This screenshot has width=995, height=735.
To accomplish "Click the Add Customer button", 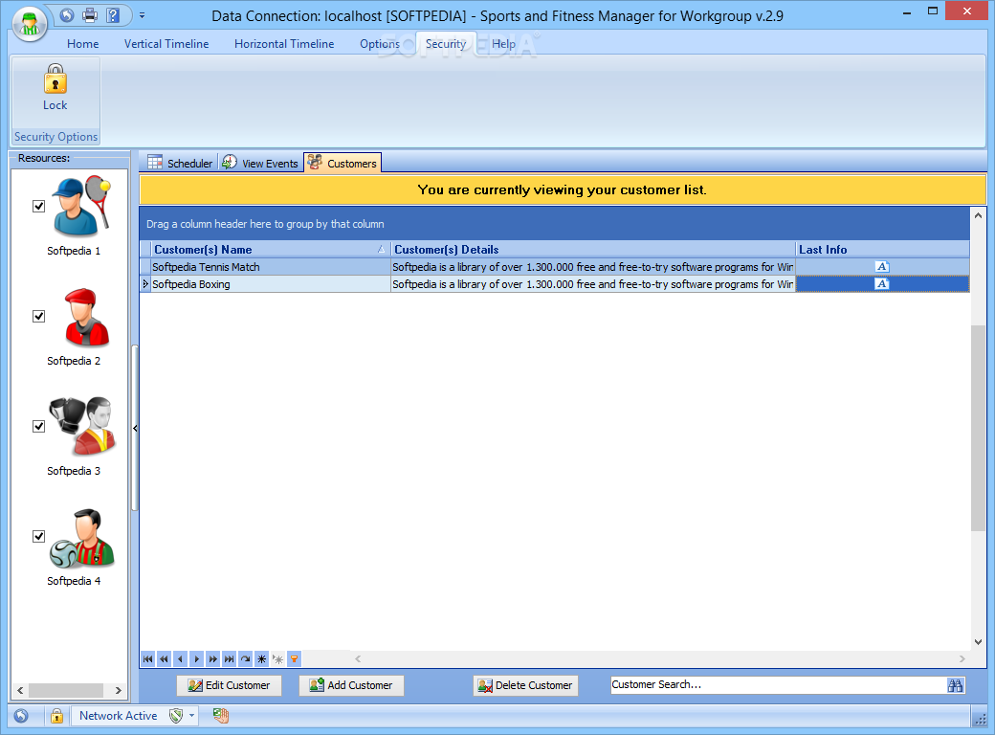I will [x=351, y=685].
